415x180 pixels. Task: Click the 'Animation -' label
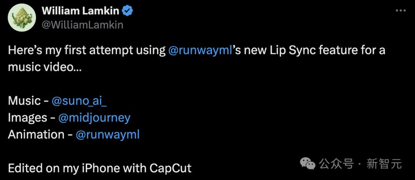point(40,134)
